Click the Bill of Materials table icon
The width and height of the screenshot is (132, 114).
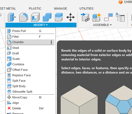click(x=120, y=17)
